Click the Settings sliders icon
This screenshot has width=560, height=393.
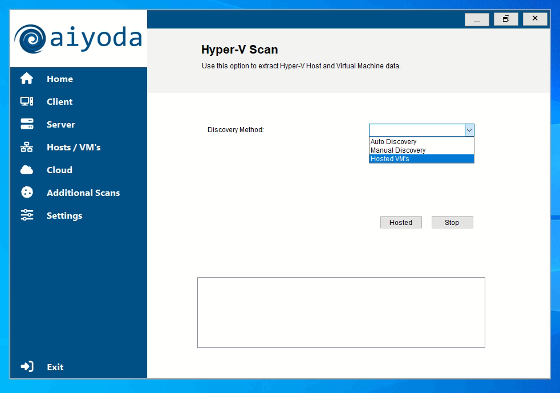tap(27, 215)
